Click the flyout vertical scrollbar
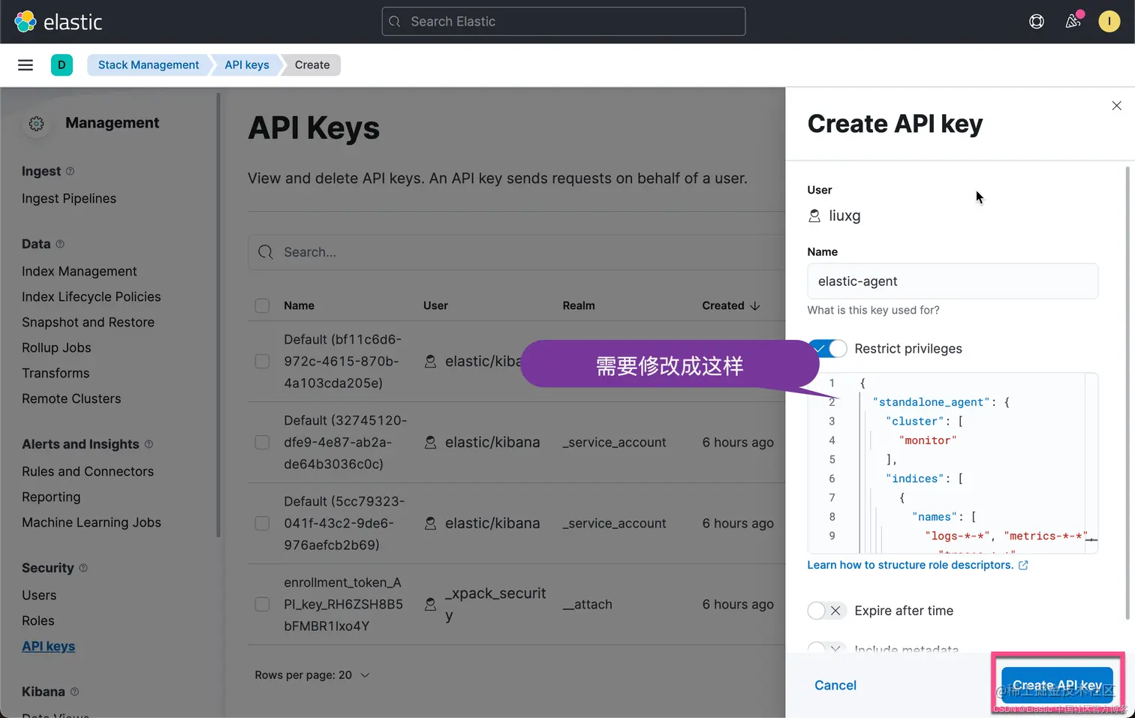 pyautogui.click(x=1127, y=392)
